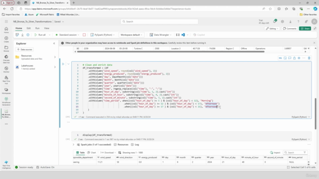Screen dimensions: 319x179
Task: Click the user account avatar
Action: (x=315, y=21)
